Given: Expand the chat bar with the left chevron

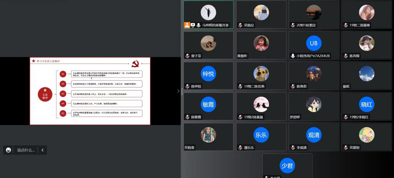Looking at the screenshot, I should 42,150.
